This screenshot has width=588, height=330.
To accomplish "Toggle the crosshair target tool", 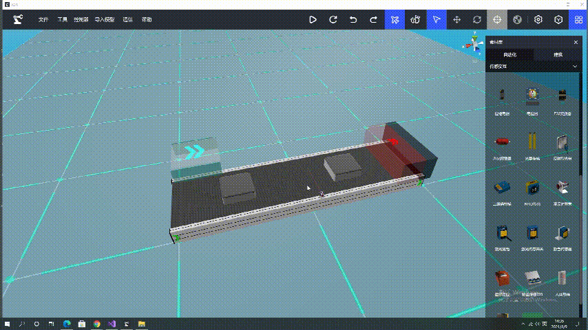I will (497, 19).
